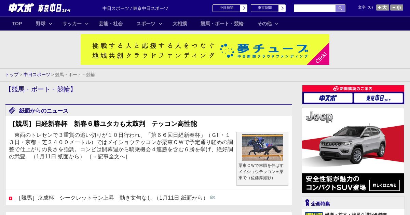Expand the 野球 dropdown chevron
Image resolution: width=410 pixels, height=215 pixels.
51,24
